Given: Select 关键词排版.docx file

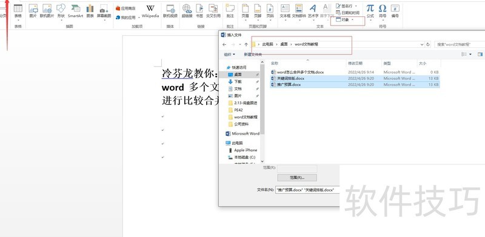Looking at the screenshot, I should 355,78.
